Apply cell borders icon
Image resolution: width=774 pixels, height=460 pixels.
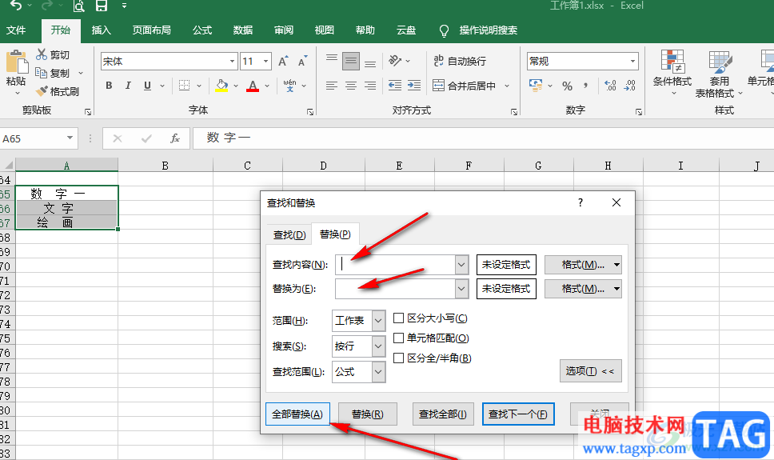184,86
